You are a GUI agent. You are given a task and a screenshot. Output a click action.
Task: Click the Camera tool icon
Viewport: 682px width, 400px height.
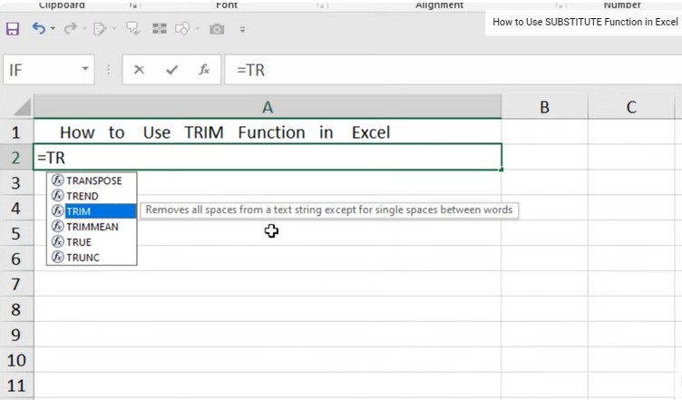(217, 29)
